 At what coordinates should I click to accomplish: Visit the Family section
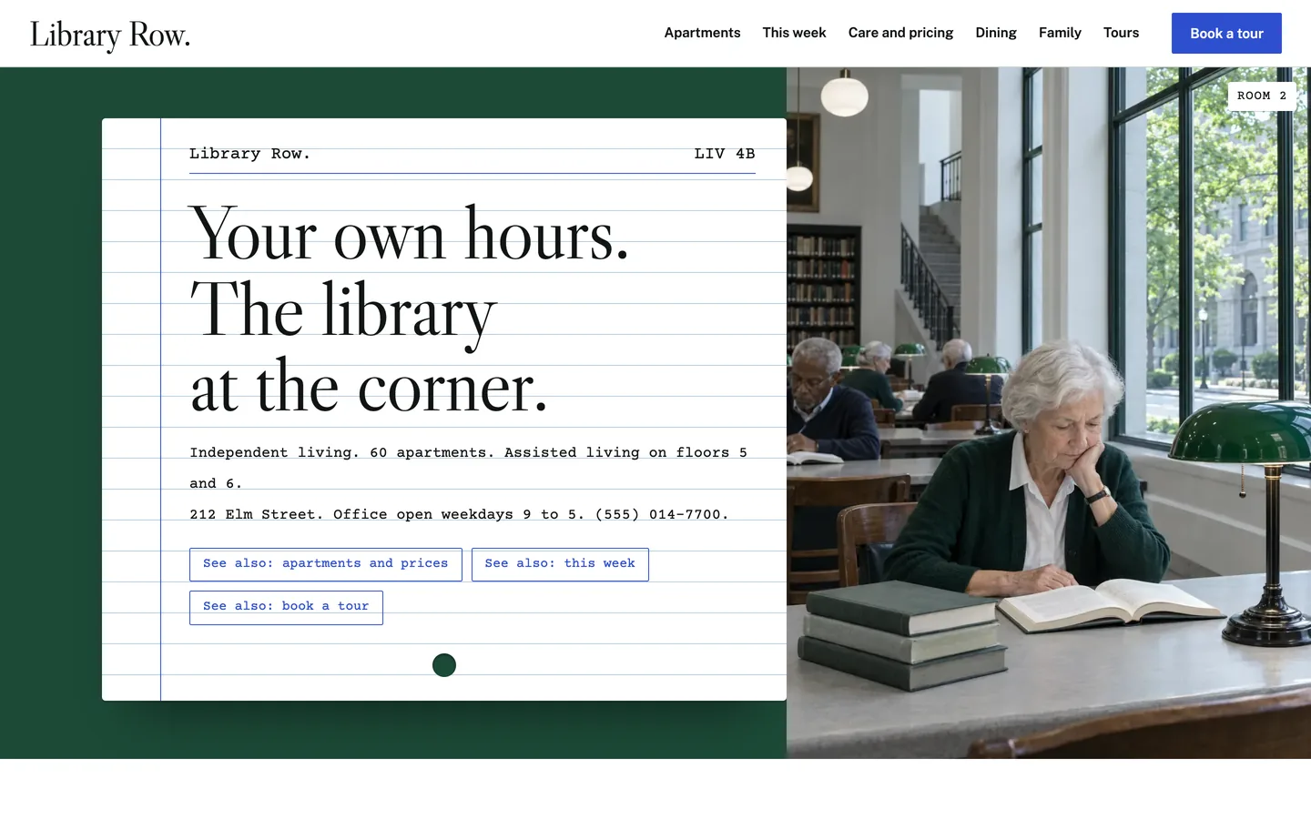tap(1060, 33)
